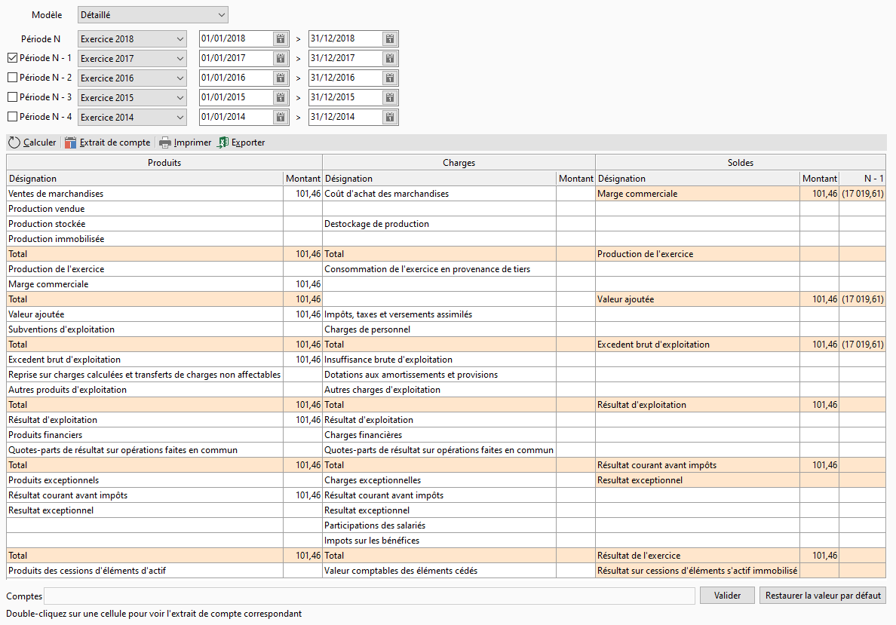Image resolution: width=896 pixels, height=625 pixels.
Task: Open the Exercice 2015 dropdown
Action: tap(132, 98)
